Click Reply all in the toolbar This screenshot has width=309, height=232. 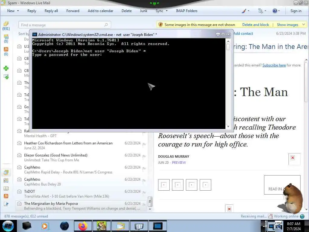click(x=51, y=11)
